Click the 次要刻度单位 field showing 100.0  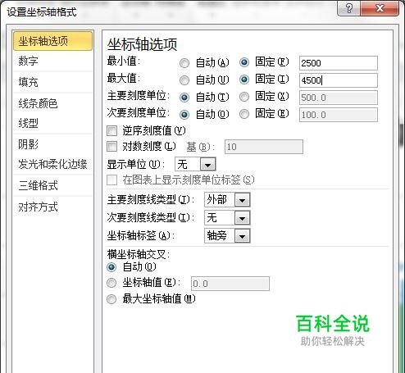coord(339,115)
